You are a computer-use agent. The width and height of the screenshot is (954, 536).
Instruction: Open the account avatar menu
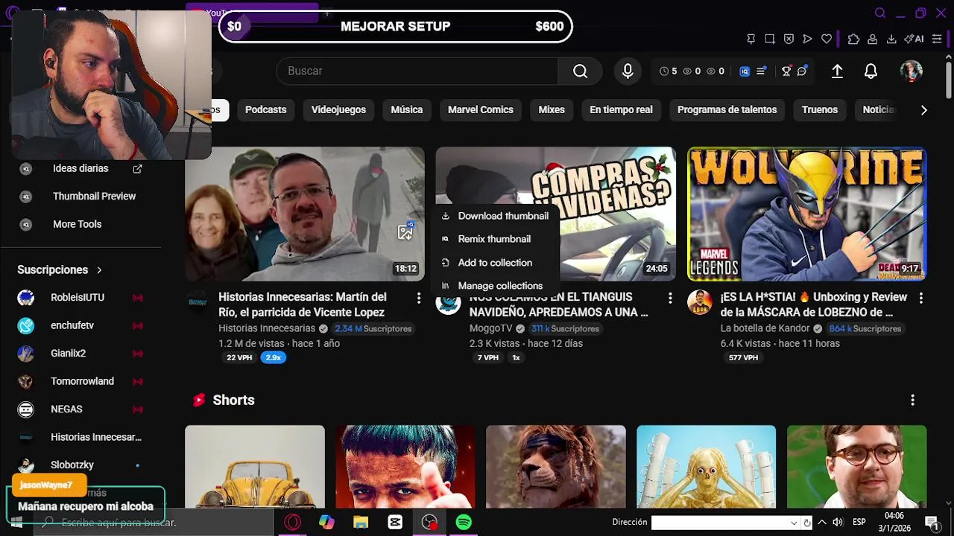[x=911, y=71]
